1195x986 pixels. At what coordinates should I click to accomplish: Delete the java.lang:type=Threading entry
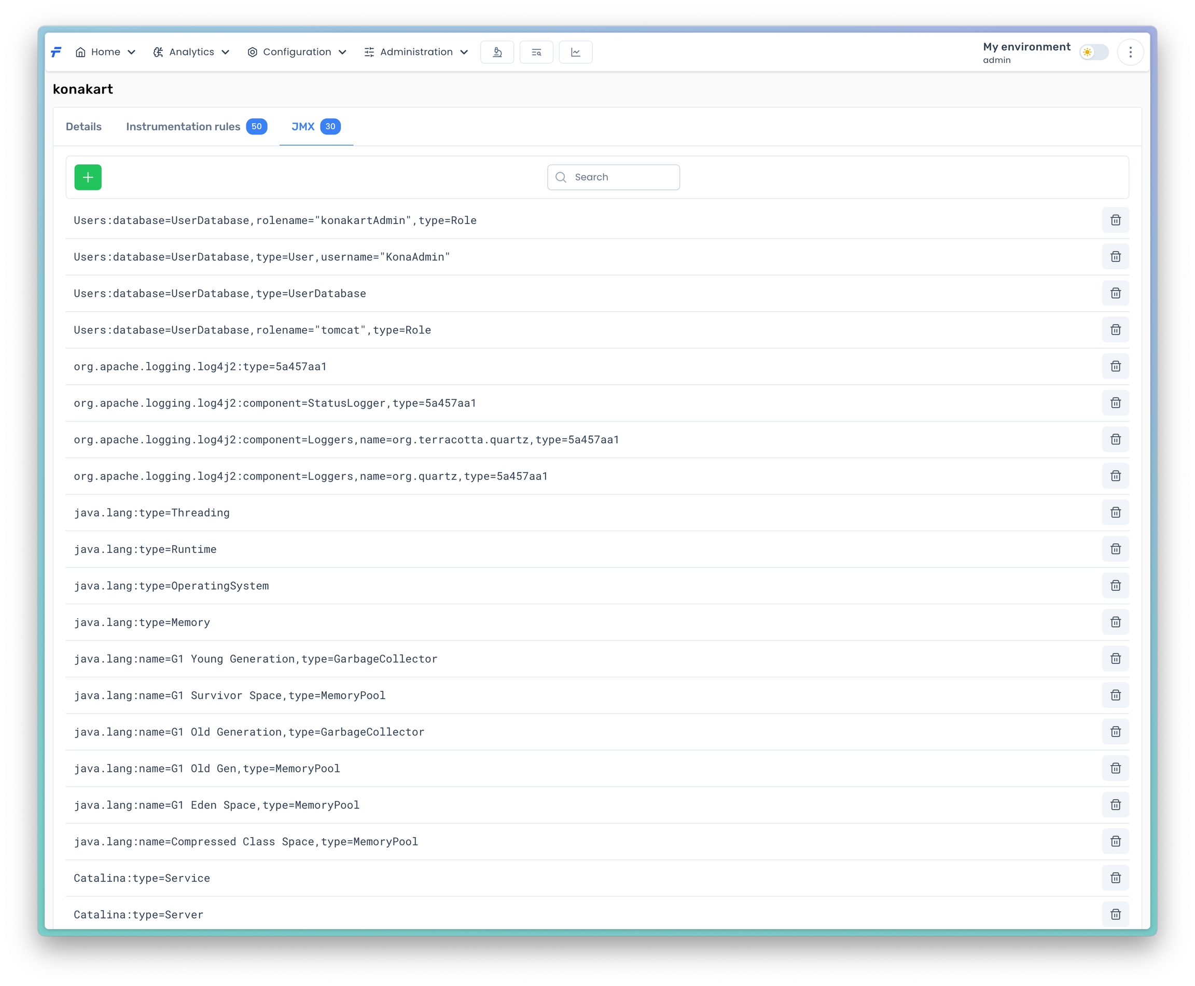tap(1115, 512)
